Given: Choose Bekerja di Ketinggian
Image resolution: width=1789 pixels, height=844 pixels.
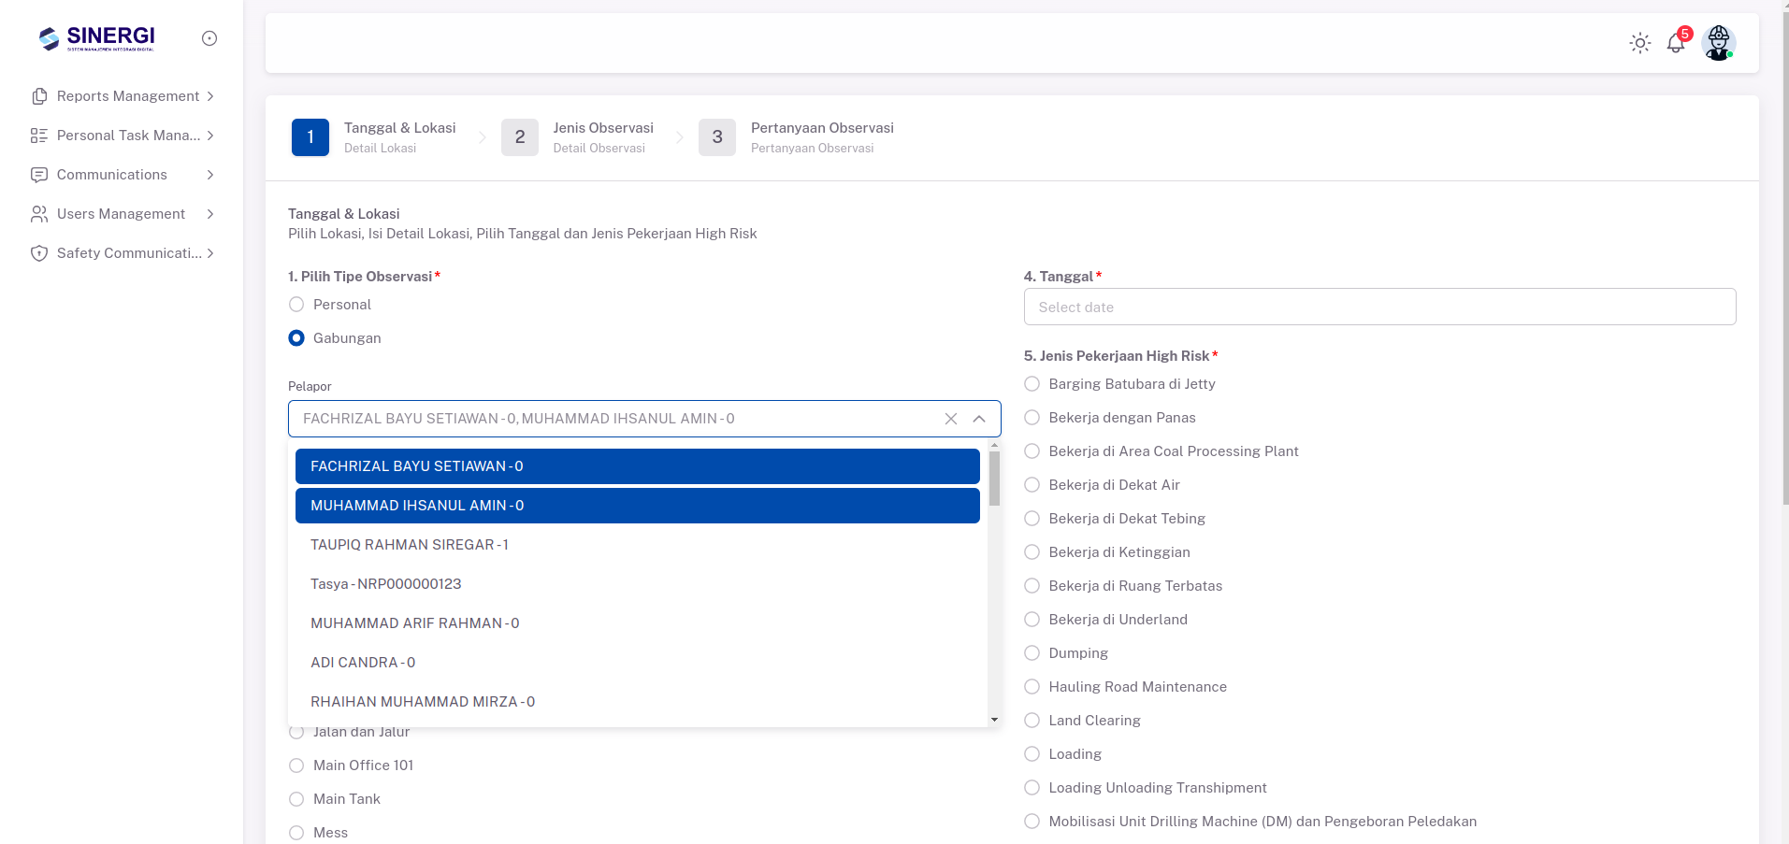Looking at the screenshot, I should coord(1032,552).
